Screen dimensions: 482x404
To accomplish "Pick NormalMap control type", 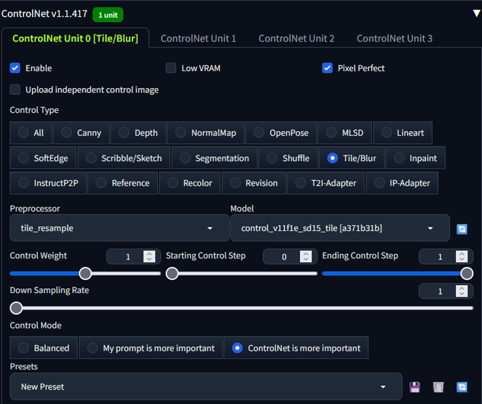I will click(x=205, y=133).
